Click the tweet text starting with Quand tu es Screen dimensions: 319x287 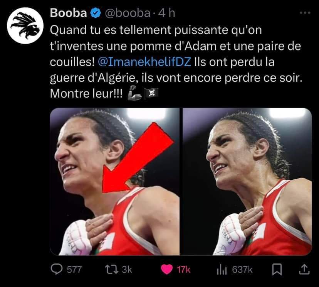tap(176, 62)
